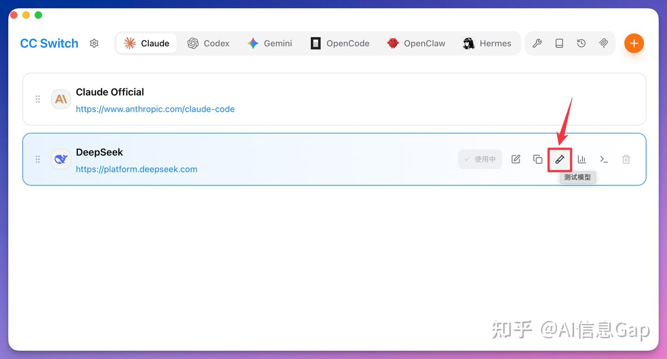The image size is (667, 359).
Task: Maximize the window with green button
Action: pos(38,15)
